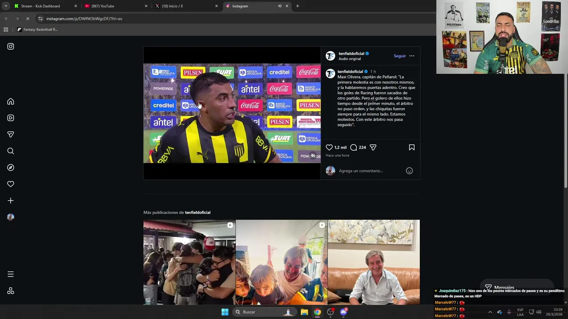Open Google Chrome taskbar icon
Viewport: 568px width, 319px height.
click(x=317, y=312)
